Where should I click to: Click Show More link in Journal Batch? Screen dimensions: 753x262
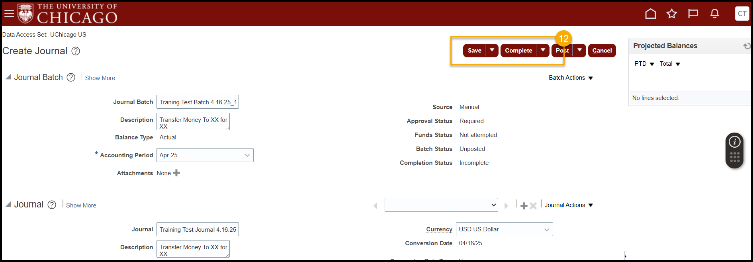click(x=100, y=78)
